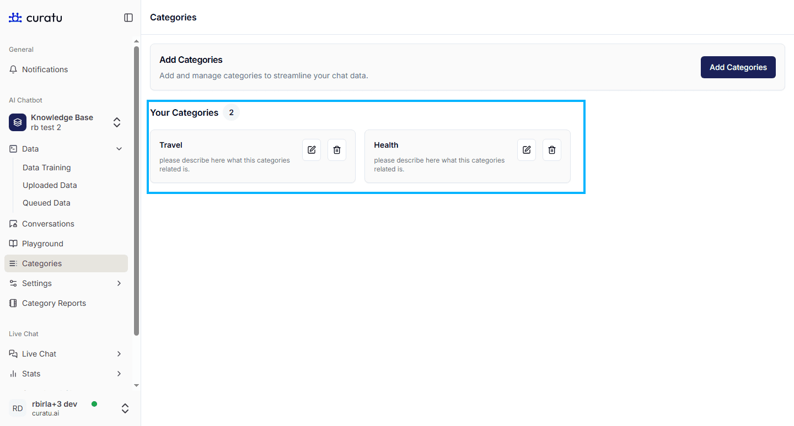Viewport: 794px width, 426px height.
Task: Open Queued Data
Action: pos(46,203)
